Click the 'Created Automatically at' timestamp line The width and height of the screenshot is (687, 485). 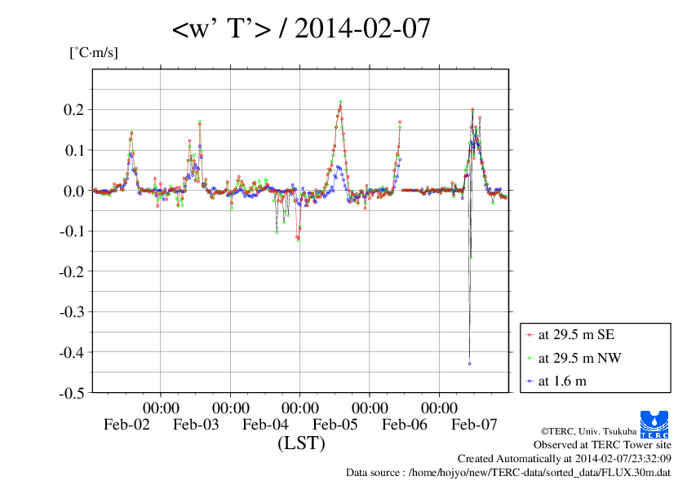[565, 458]
